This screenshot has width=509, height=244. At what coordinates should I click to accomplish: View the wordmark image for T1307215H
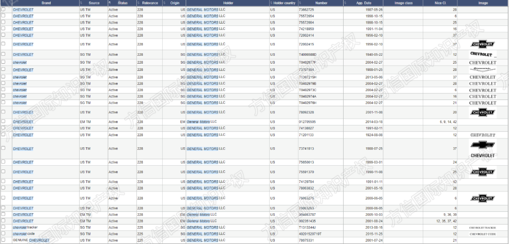(x=483, y=77)
